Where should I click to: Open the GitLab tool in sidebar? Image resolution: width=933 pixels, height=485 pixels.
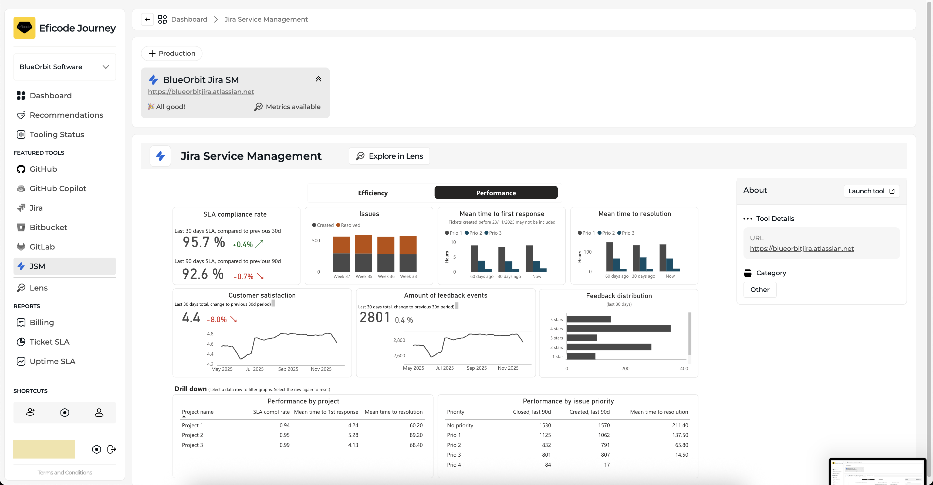(42, 247)
